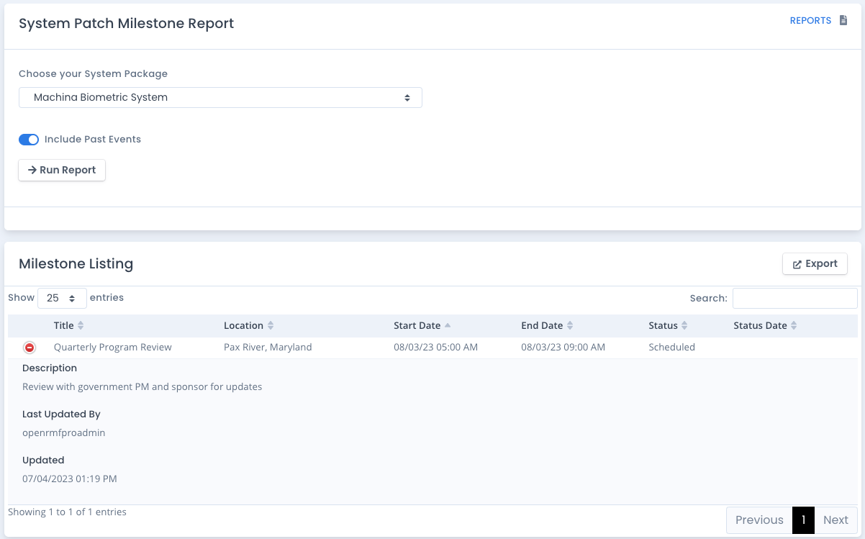Image resolution: width=865 pixels, height=539 pixels.
Task: Click the Include Past Events label
Action: (93, 140)
